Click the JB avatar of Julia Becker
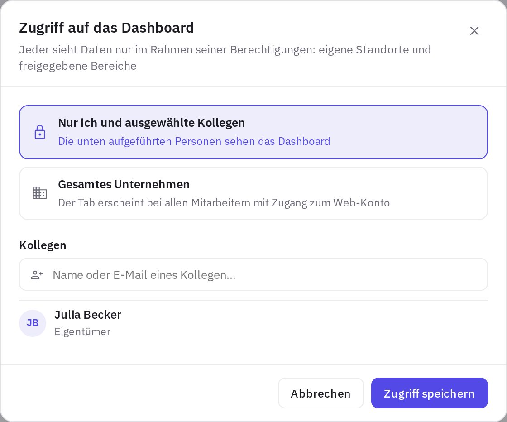 pos(32,323)
